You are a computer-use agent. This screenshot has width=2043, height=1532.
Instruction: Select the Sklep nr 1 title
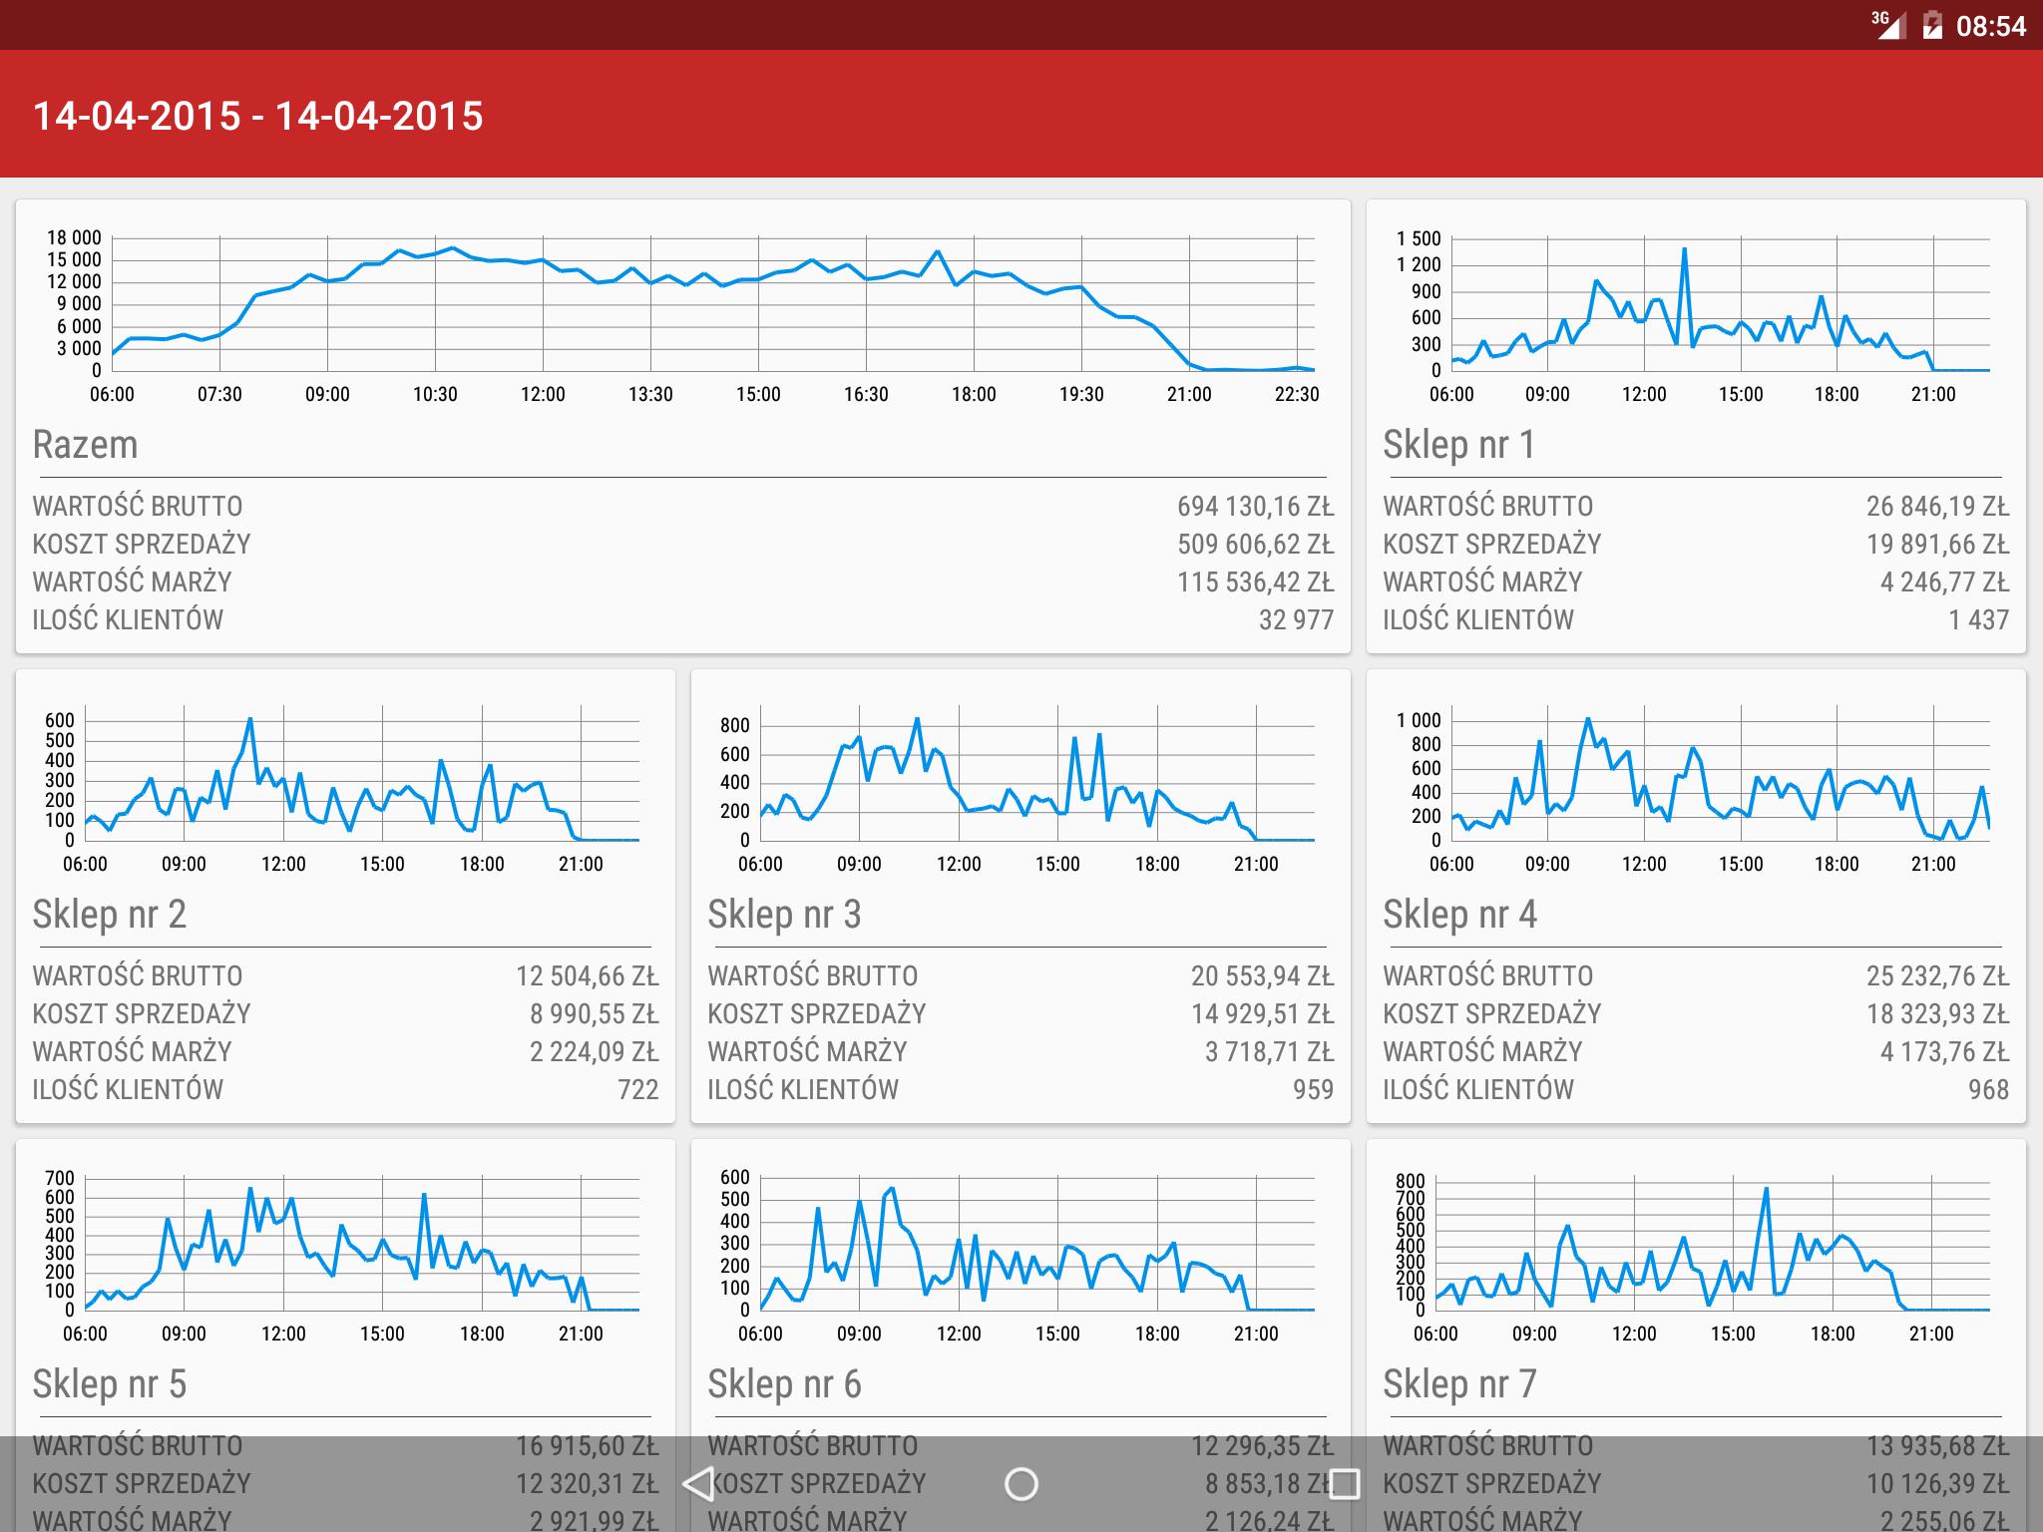click(x=1459, y=444)
